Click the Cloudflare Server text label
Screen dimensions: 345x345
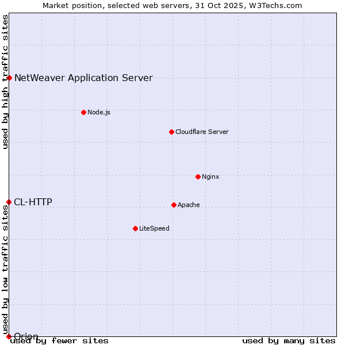point(202,132)
